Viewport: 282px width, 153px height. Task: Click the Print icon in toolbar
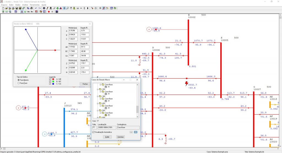[31, 8]
